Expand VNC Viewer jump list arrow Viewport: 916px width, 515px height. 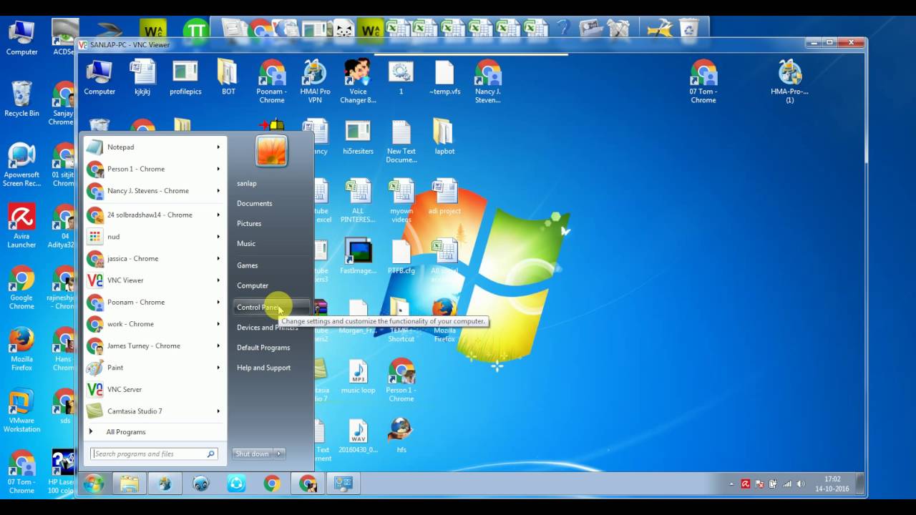coord(218,280)
